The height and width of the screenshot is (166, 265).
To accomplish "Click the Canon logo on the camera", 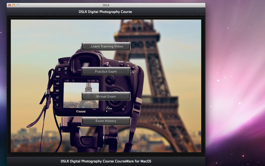I will (x=81, y=112).
